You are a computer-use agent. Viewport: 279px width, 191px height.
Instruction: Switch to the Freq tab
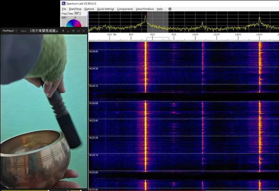[64, 14]
